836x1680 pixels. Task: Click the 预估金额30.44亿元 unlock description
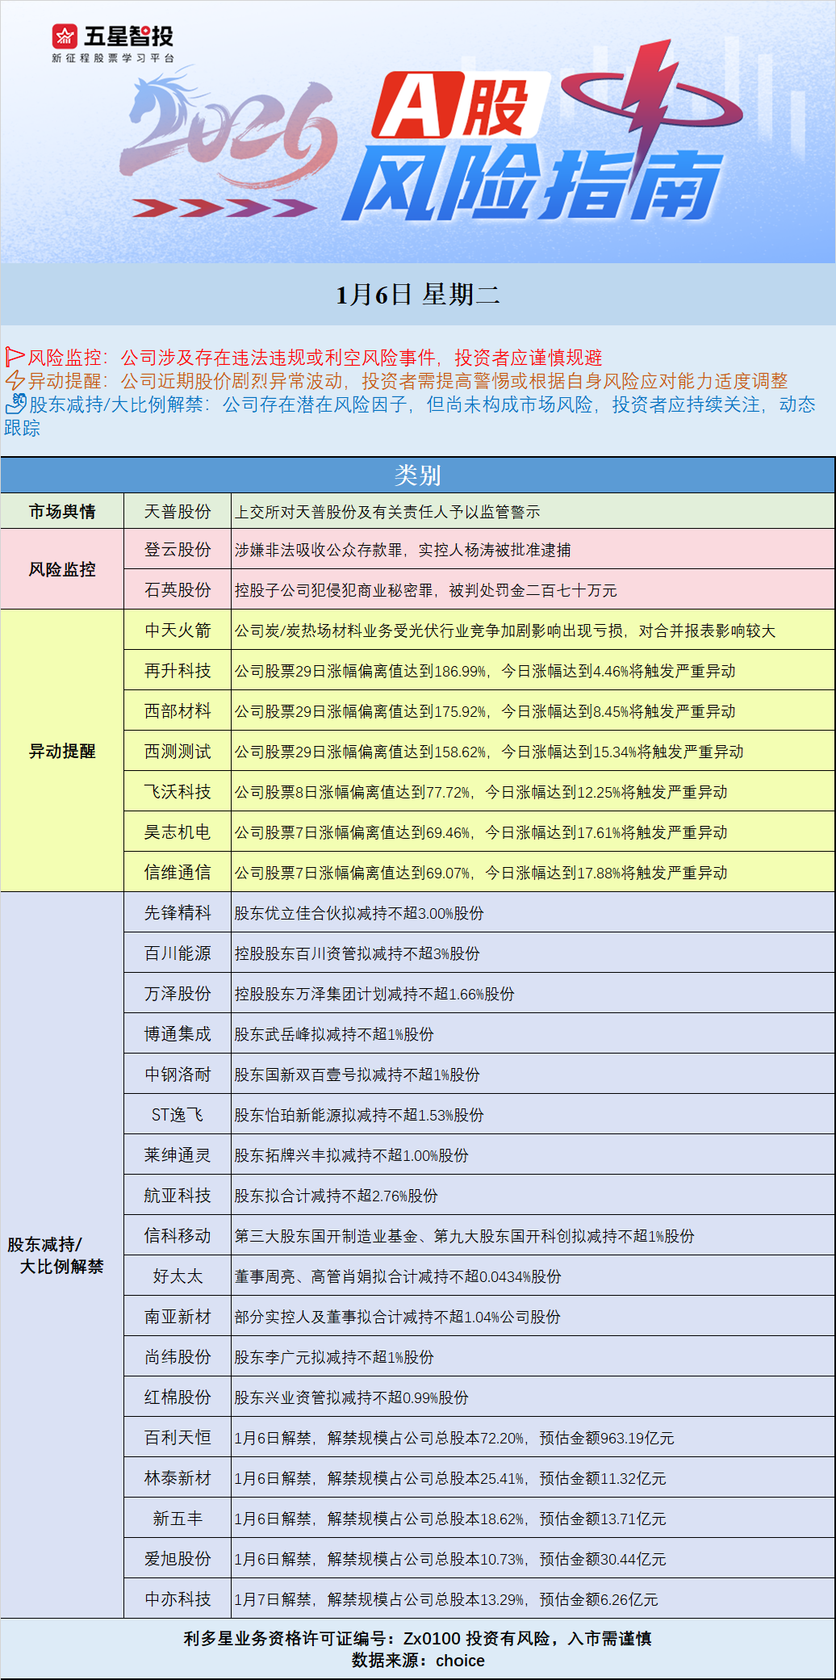pyautogui.click(x=450, y=1559)
